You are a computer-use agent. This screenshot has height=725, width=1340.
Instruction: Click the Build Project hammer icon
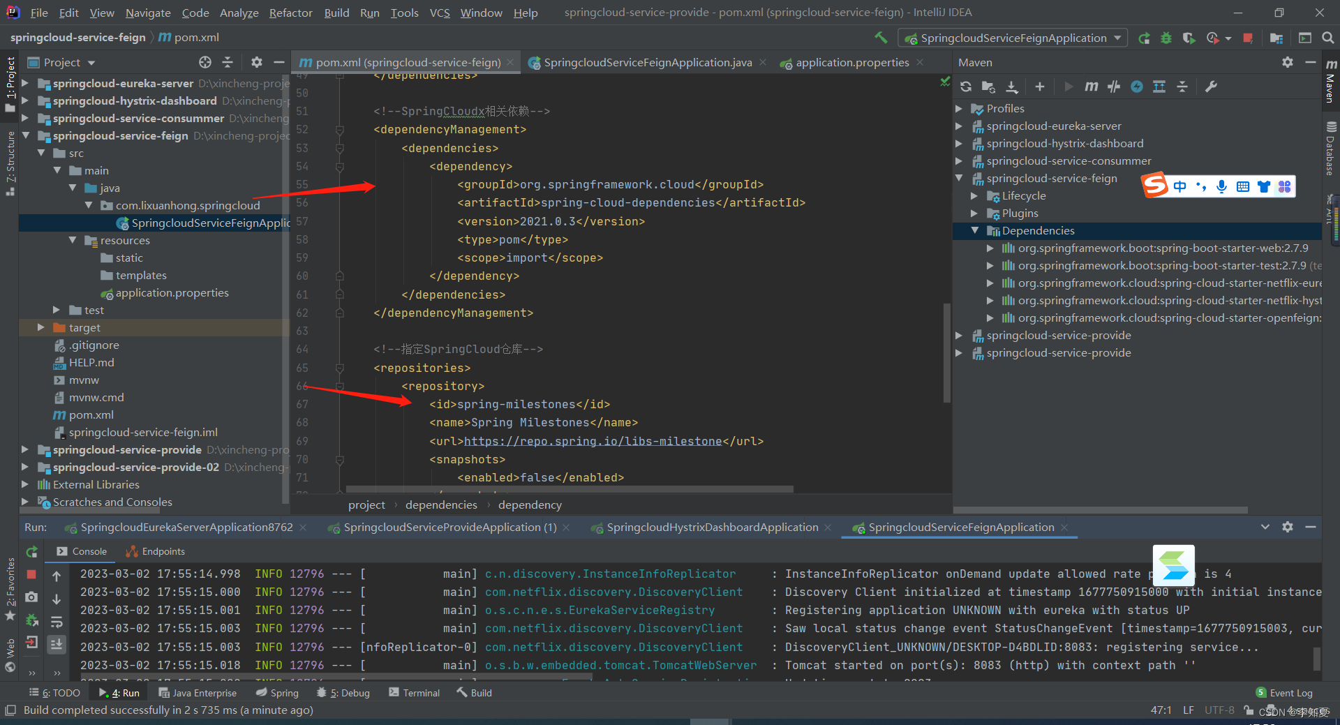[881, 38]
